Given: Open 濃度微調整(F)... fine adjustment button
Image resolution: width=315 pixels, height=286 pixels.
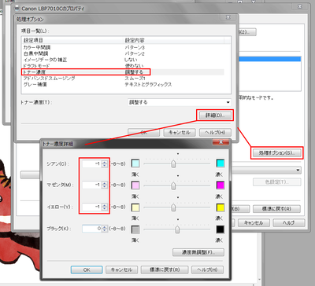Looking at the screenshot, I should coord(198,252).
